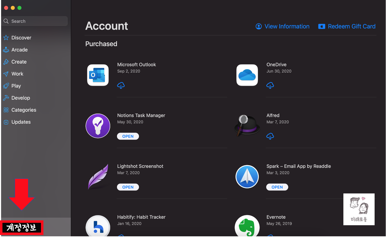Click the person icon beside View Information
The width and height of the screenshot is (386, 238).
coord(259,26)
